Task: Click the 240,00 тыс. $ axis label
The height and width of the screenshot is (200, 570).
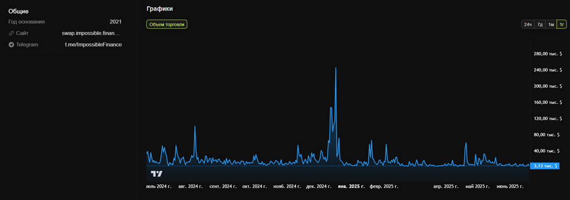Action: (548, 70)
